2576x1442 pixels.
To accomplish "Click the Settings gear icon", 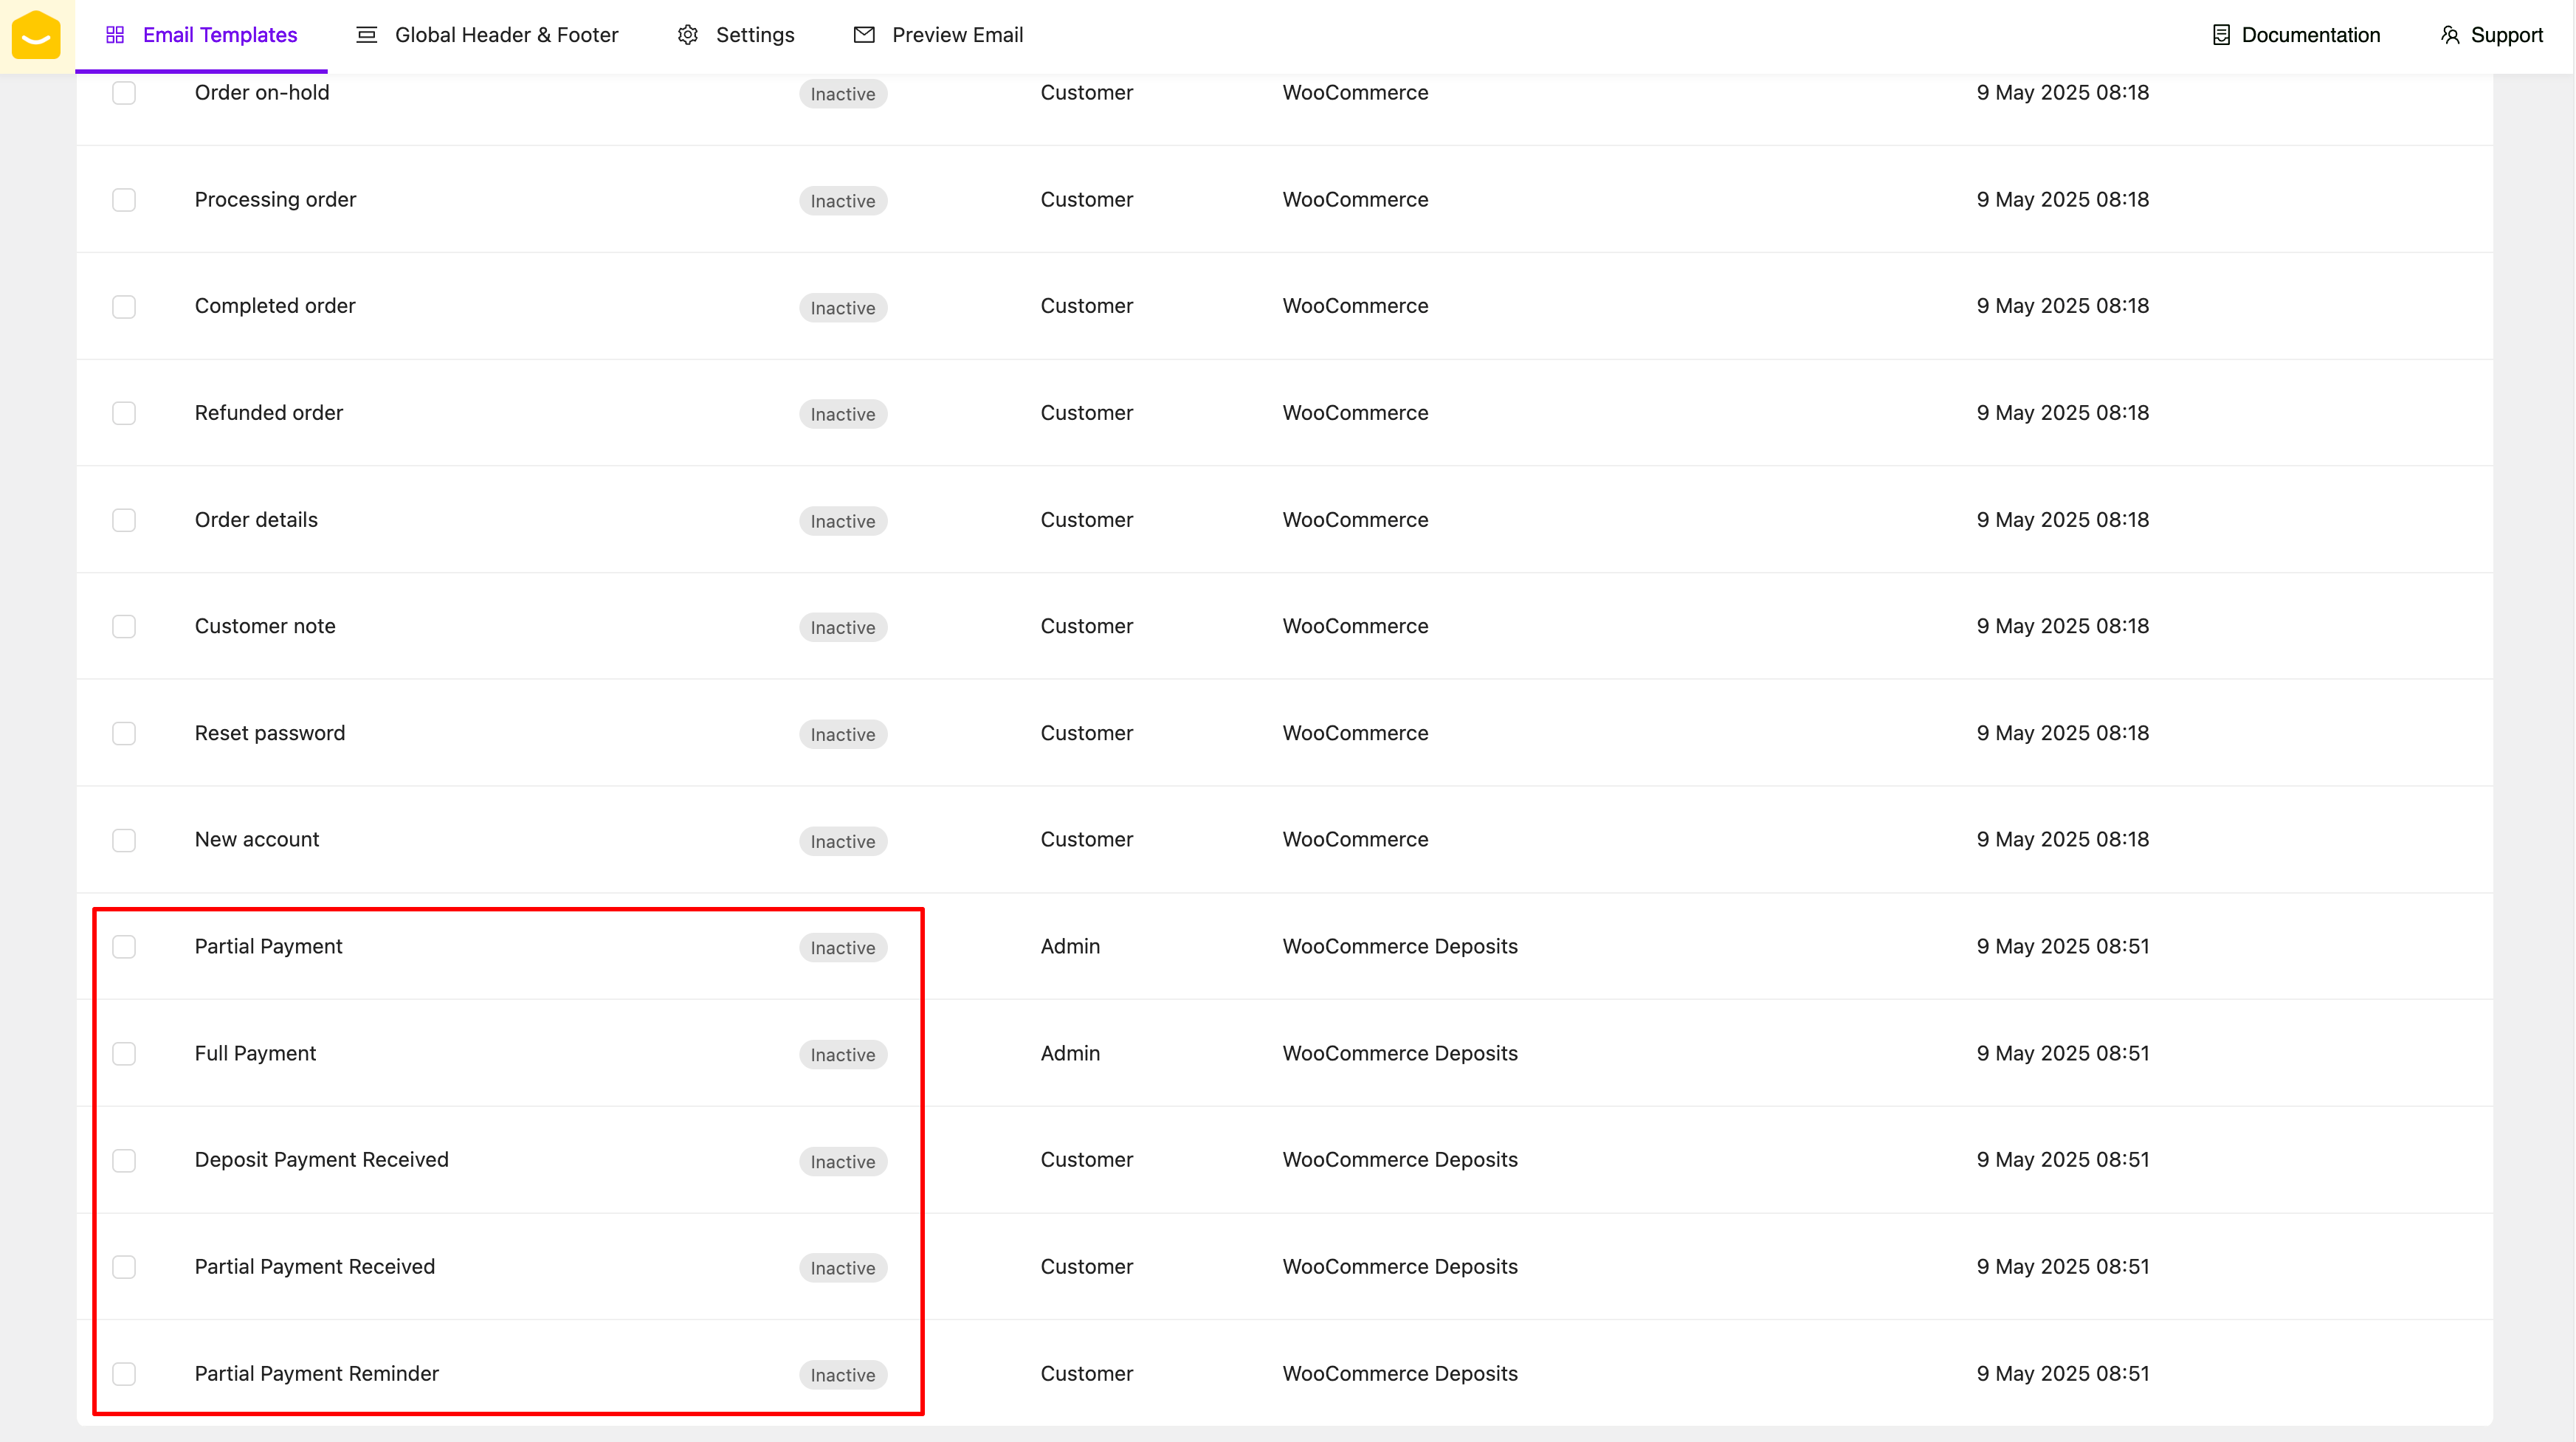I will click(x=688, y=35).
